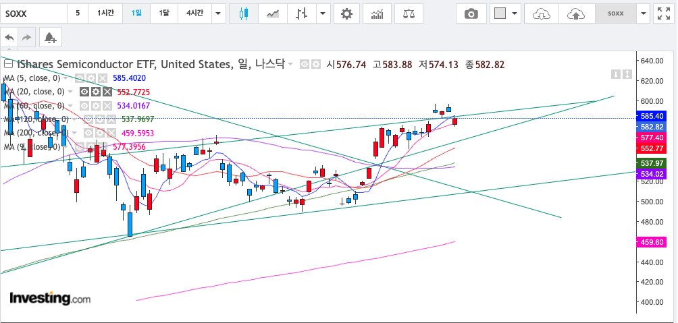Open the SOXX saved layout button
678x323 pixels.
(616, 13)
